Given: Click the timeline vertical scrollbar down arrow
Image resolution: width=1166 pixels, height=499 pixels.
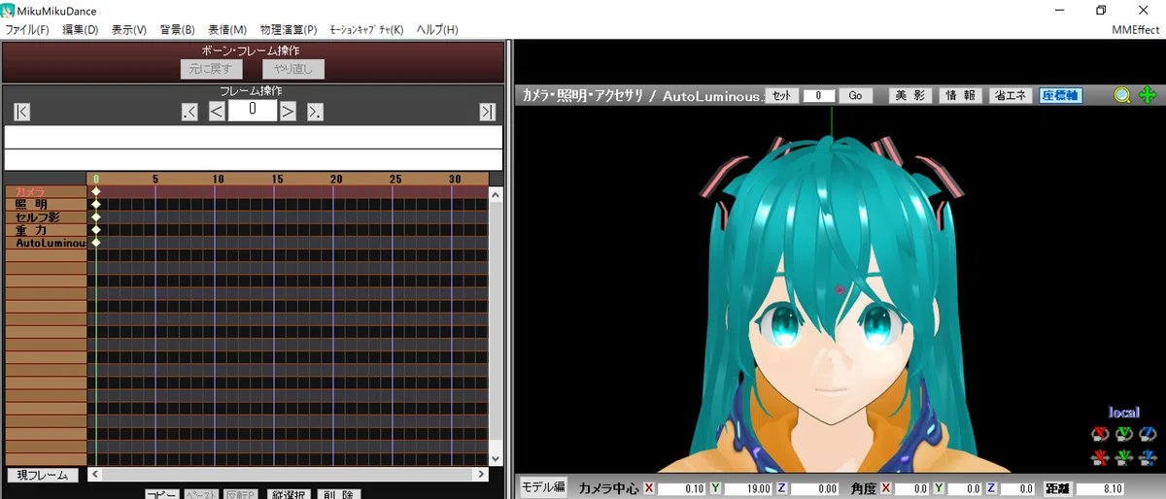Looking at the screenshot, I should 496,459.
